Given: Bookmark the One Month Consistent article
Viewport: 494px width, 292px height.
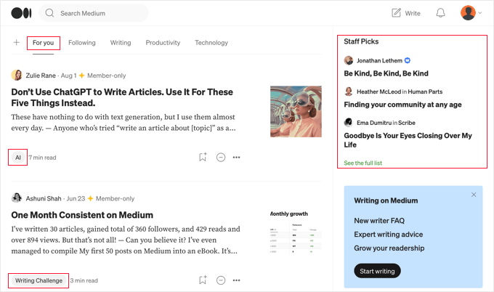Looking at the screenshot, I should tap(203, 280).
